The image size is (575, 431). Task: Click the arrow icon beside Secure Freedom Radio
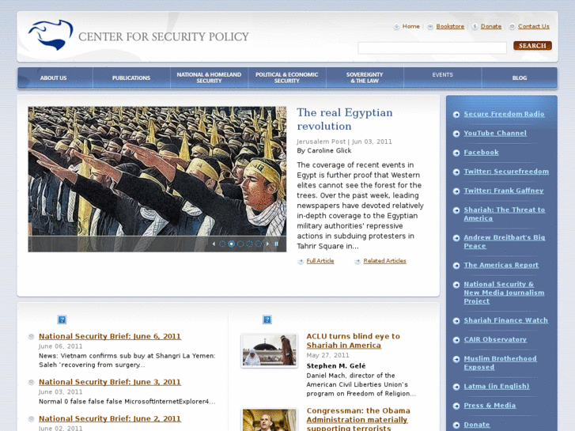click(x=456, y=115)
